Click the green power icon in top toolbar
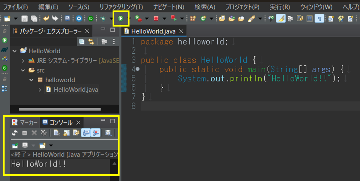 pyautogui.click(x=91, y=19)
